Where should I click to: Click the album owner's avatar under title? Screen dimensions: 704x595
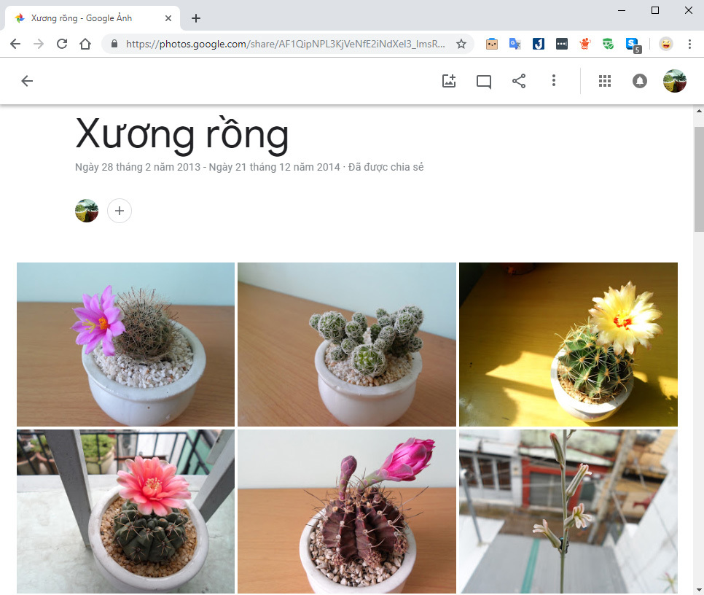pos(87,211)
